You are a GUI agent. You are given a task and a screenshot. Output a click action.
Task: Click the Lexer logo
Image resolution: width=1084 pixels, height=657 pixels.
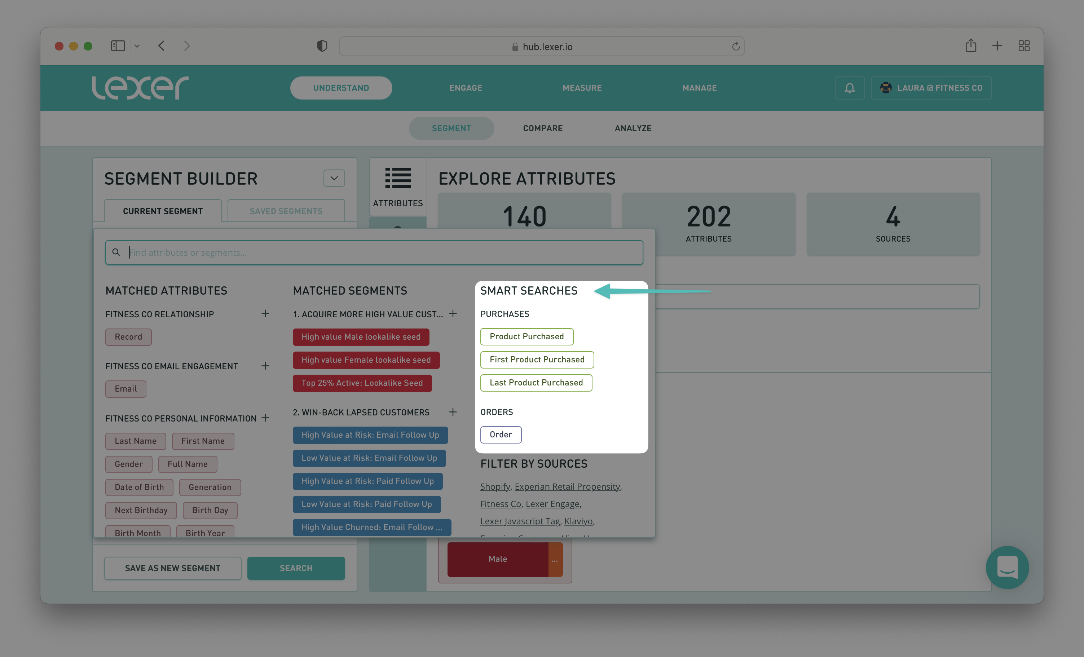(x=140, y=88)
